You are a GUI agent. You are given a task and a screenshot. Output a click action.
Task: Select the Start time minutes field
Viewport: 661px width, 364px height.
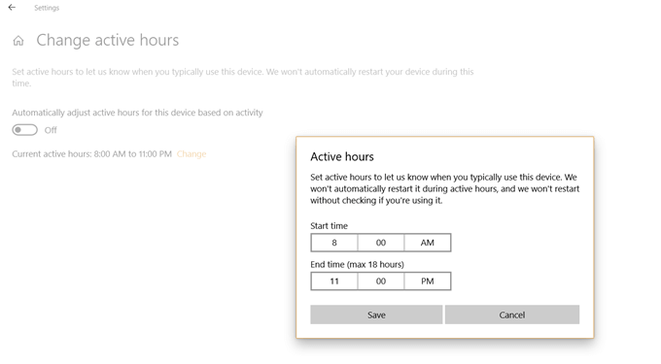[x=381, y=243]
